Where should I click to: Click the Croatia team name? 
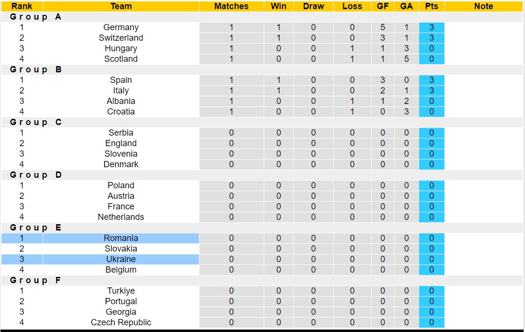coord(121,112)
